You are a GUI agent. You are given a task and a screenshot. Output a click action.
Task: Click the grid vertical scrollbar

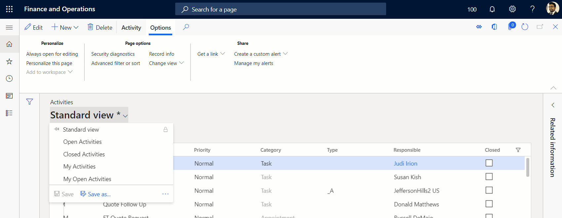click(x=528, y=168)
